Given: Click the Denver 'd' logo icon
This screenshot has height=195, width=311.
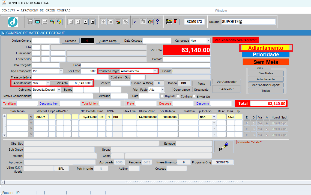Looking at the screenshot, I should point(13,22).
